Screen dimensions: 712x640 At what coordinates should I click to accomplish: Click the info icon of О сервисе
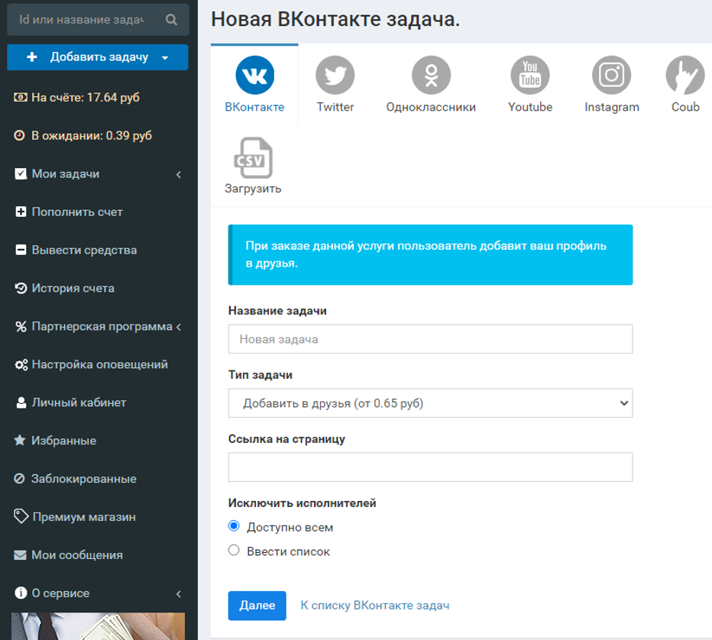point(21,593)
